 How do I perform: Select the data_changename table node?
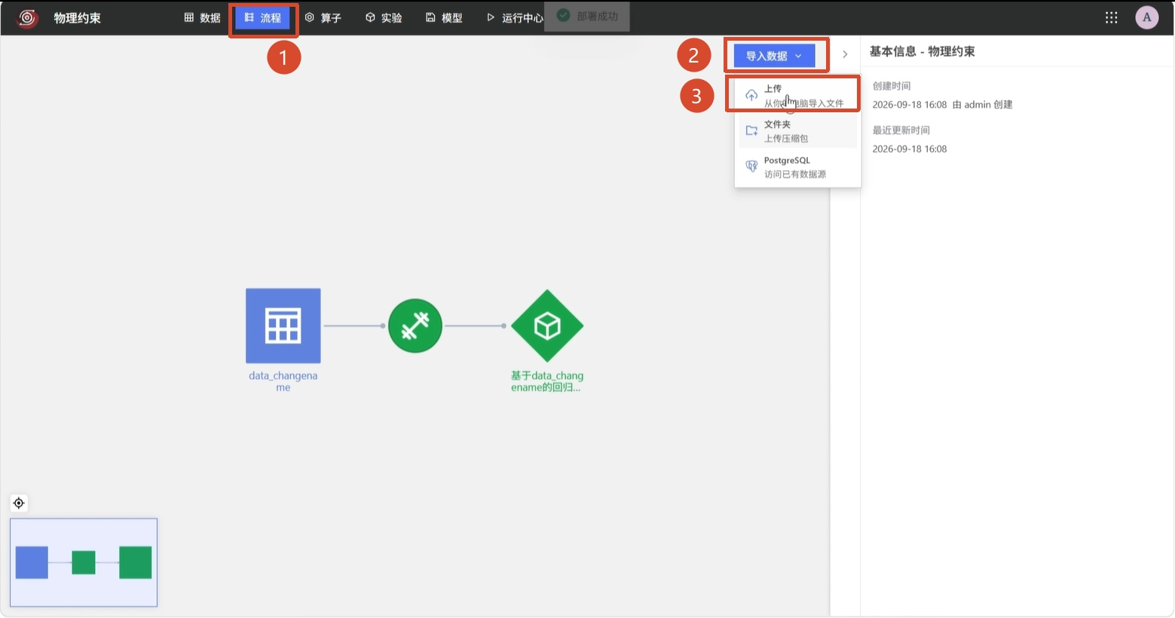tap(283, 326)
